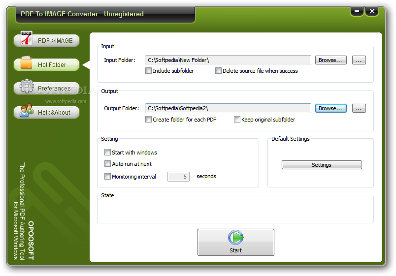Enable Include subfolder option
The image size is (396, 276).
pyautogui.click(x=149, y=71)
